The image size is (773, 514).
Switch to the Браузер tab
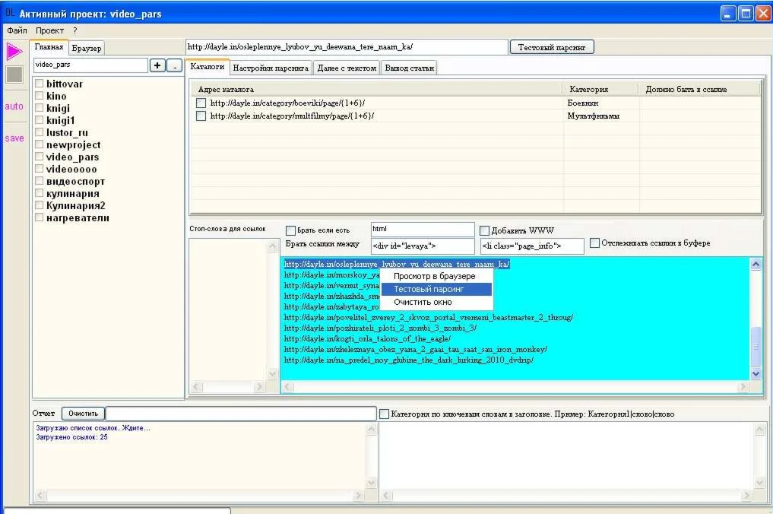click(86, 49)
